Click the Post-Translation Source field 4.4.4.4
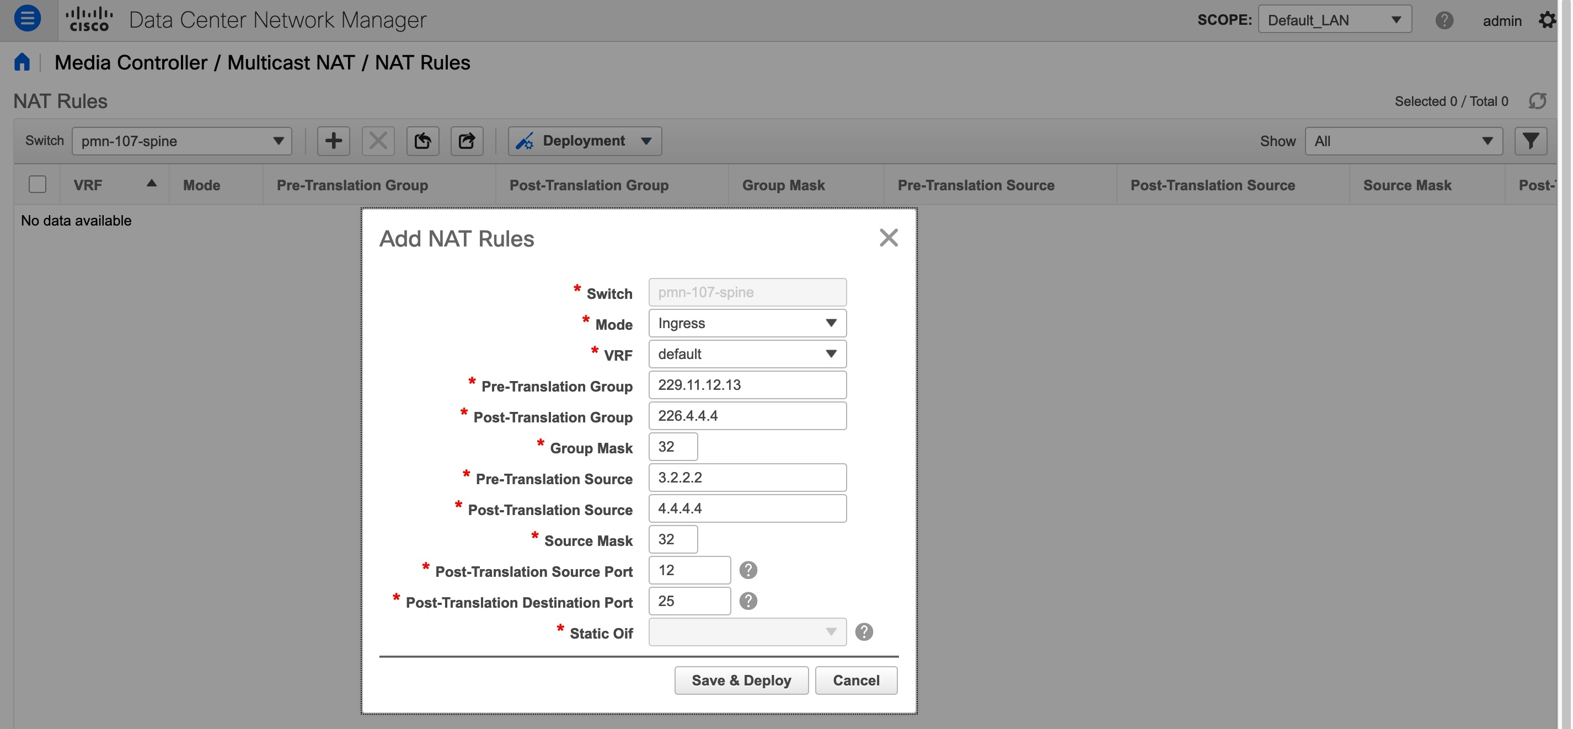 tap(747, 508)
